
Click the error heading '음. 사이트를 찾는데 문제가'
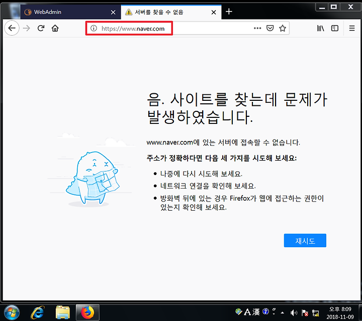click(x=237, y=99)
